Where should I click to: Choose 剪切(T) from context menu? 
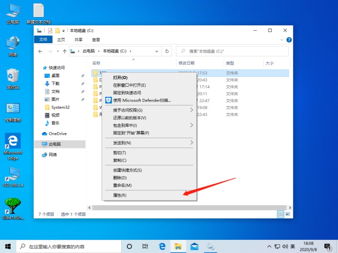coord(149,153)
